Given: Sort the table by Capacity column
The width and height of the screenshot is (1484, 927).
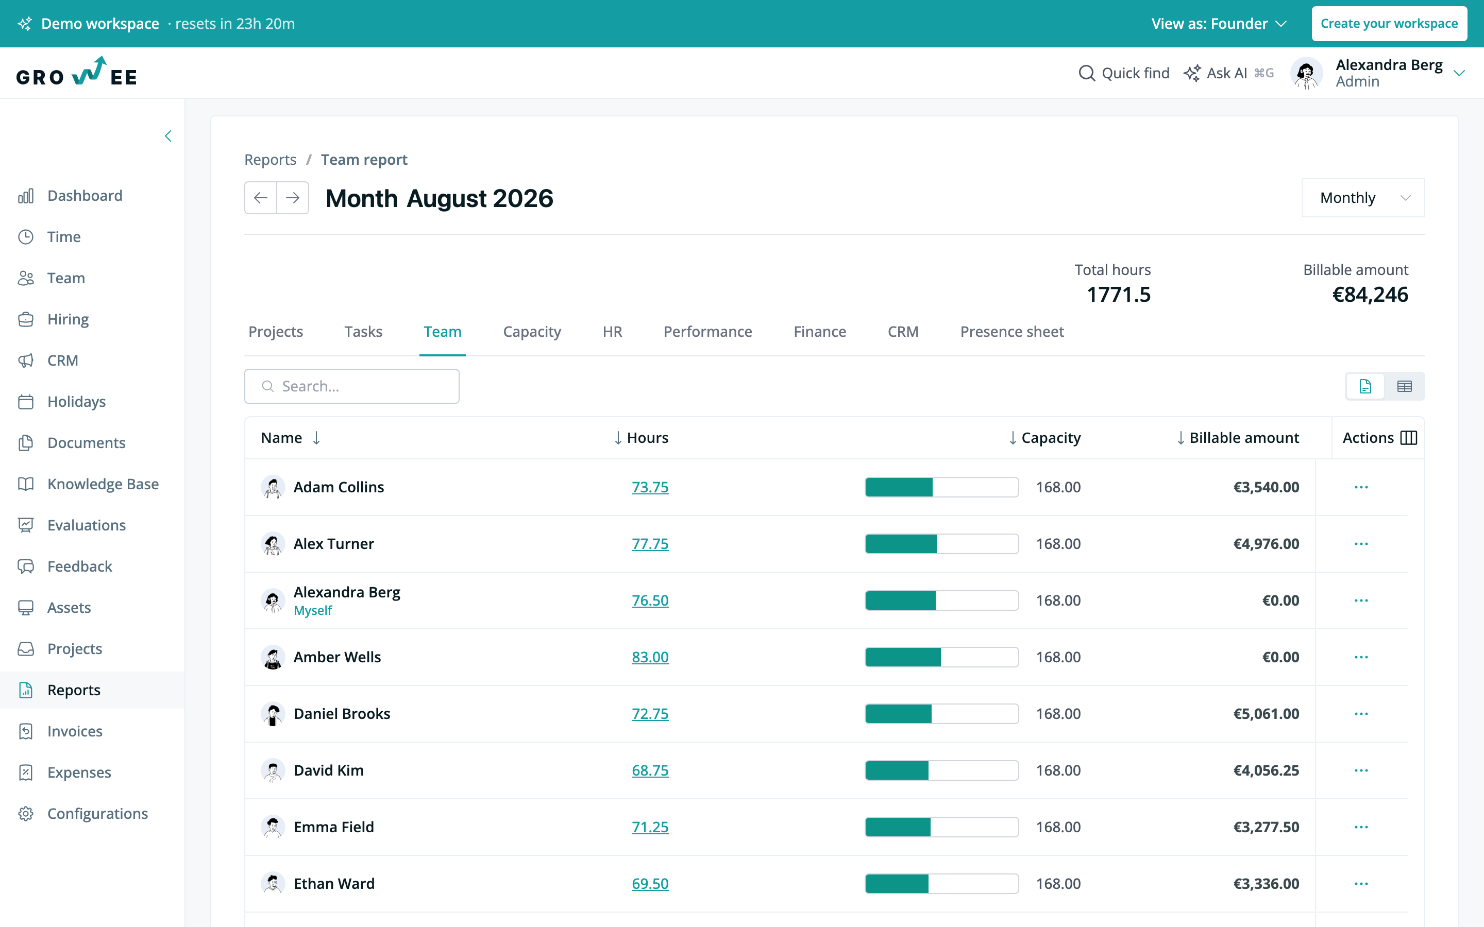Looking at the screenshot, I should [1044, 438].
